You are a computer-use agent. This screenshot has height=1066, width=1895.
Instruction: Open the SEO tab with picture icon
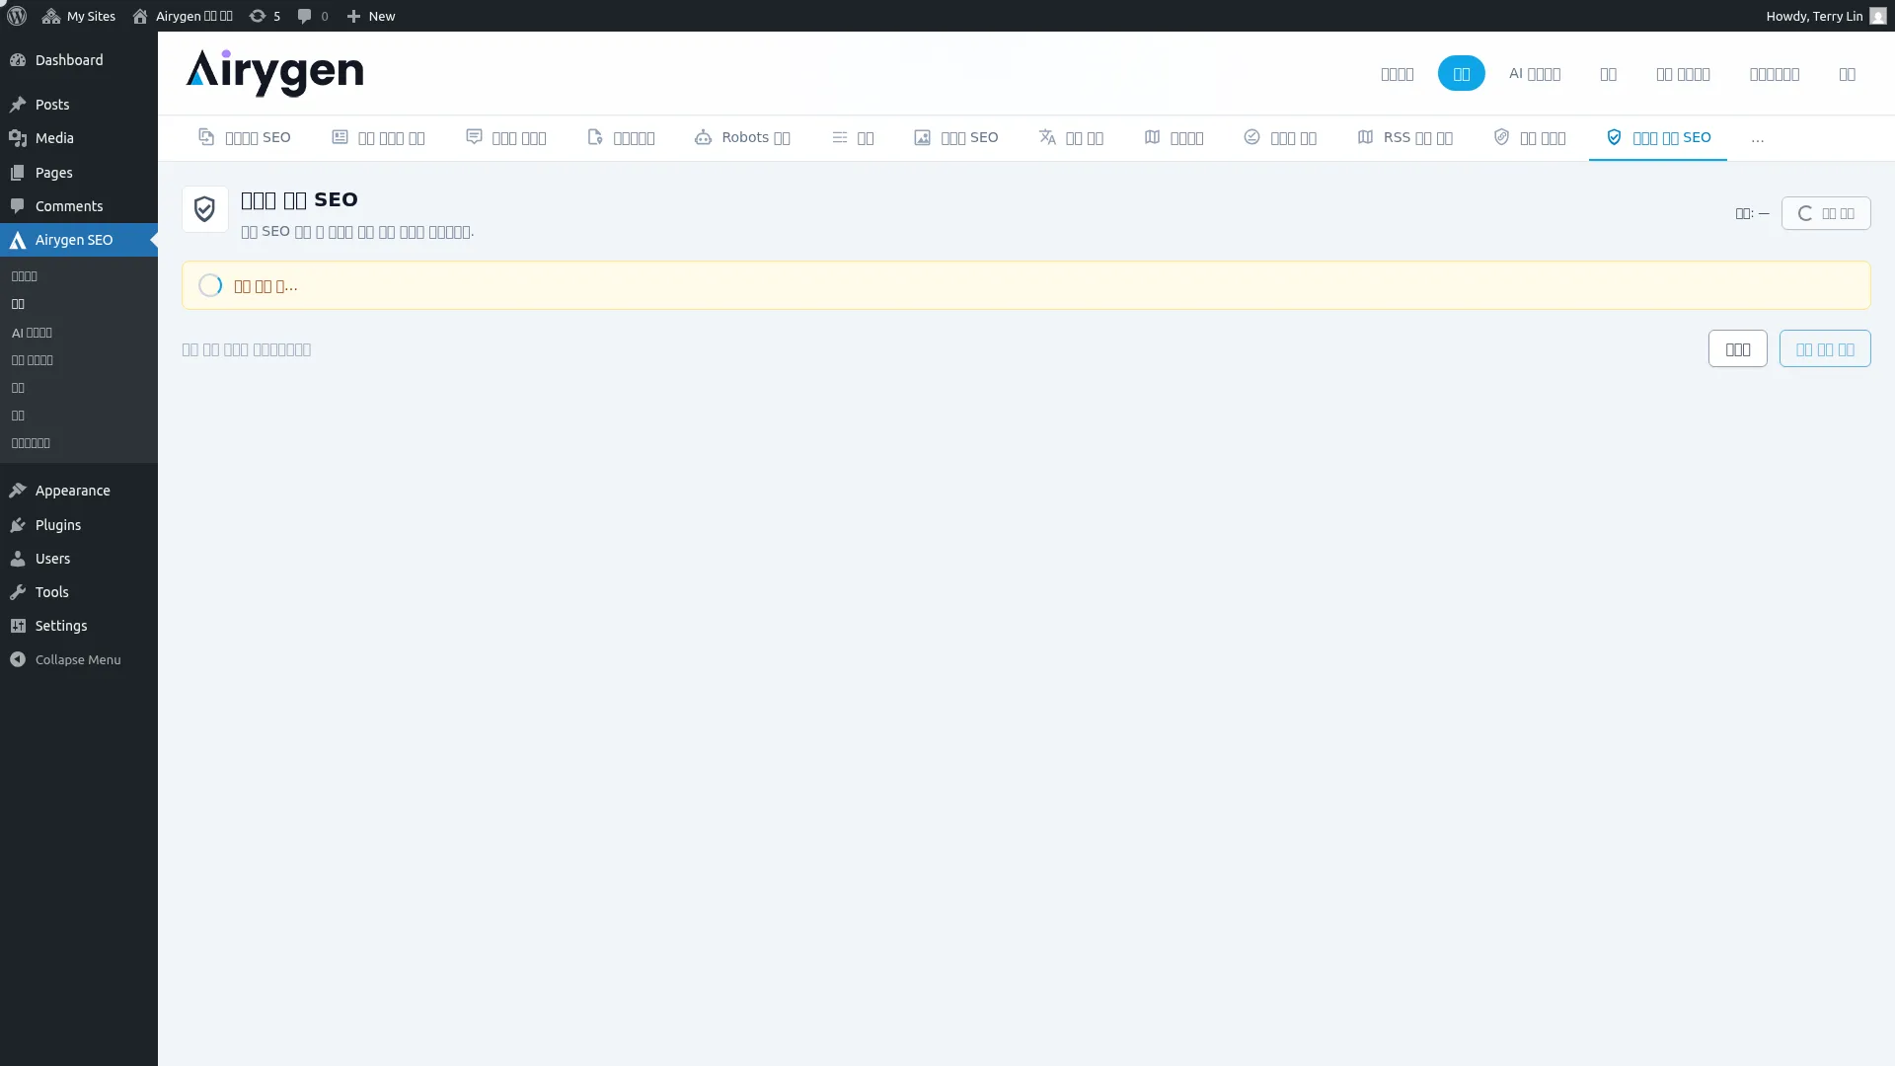pos(956,137)
